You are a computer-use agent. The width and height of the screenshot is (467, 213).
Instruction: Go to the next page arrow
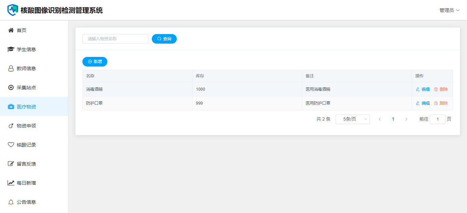[406, 119]
